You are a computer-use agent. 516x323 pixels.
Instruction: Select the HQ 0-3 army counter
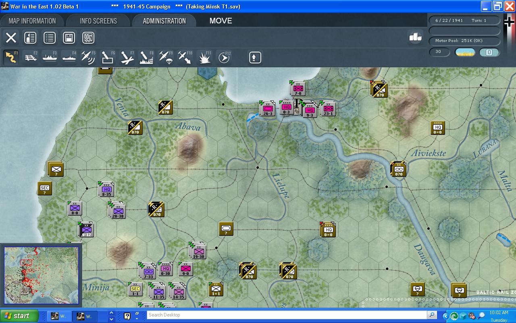pyautogui.click(x=287, y=107)
